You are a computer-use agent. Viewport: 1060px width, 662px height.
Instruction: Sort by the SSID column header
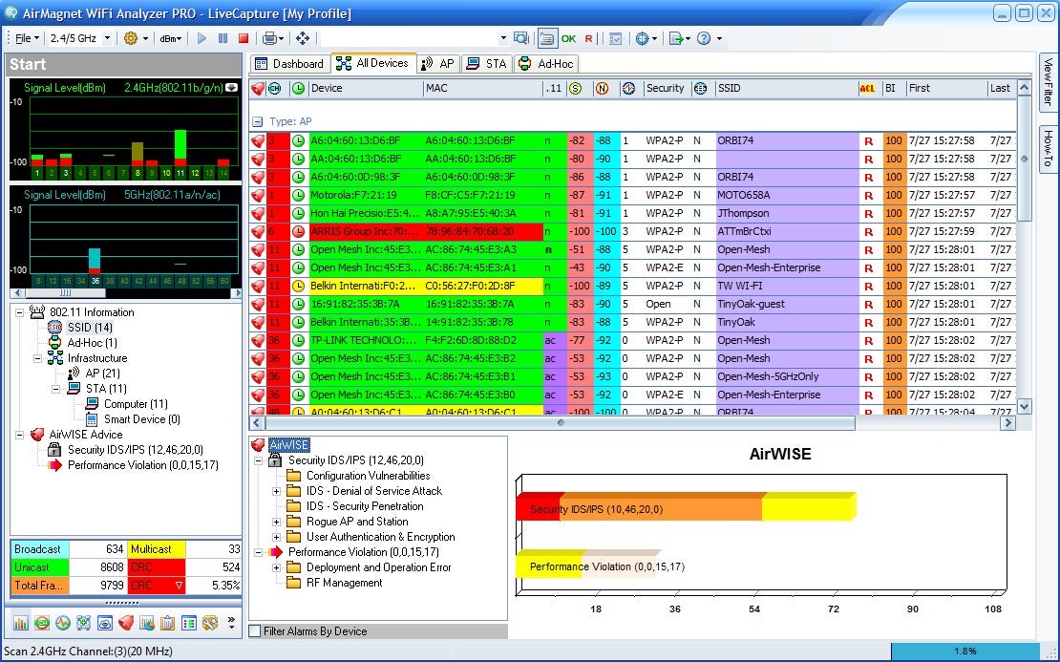pos(786,88)
